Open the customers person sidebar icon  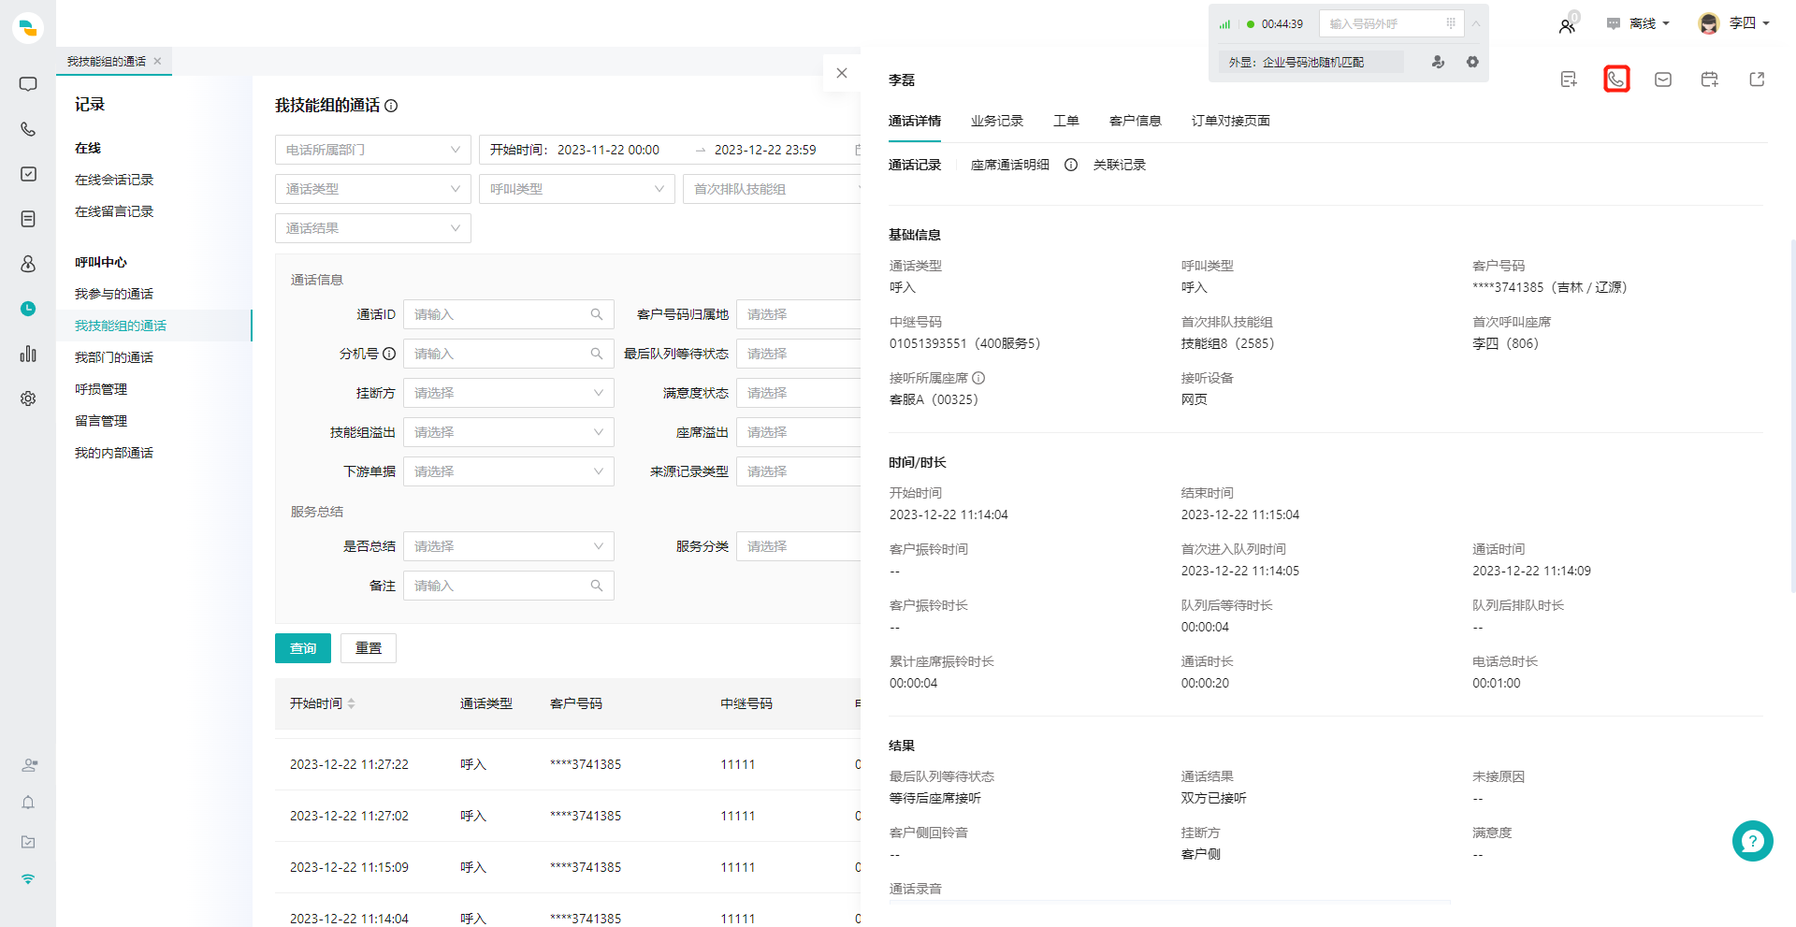coord(28,264)
